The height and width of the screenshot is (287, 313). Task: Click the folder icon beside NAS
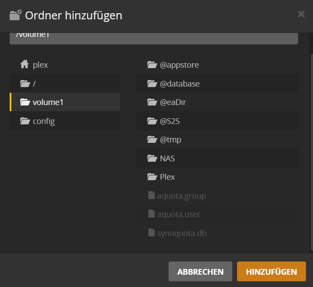point(152,158)
